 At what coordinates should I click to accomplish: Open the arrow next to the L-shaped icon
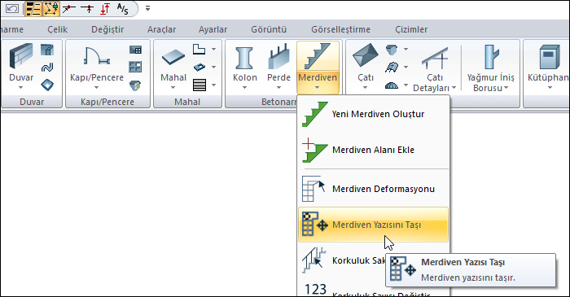point(213,49)
